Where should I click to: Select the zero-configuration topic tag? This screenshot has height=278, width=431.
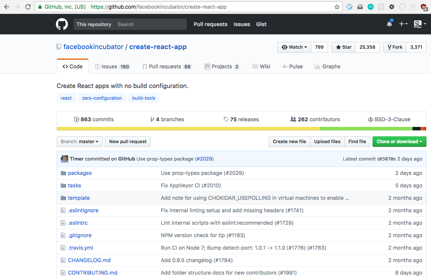102,98
